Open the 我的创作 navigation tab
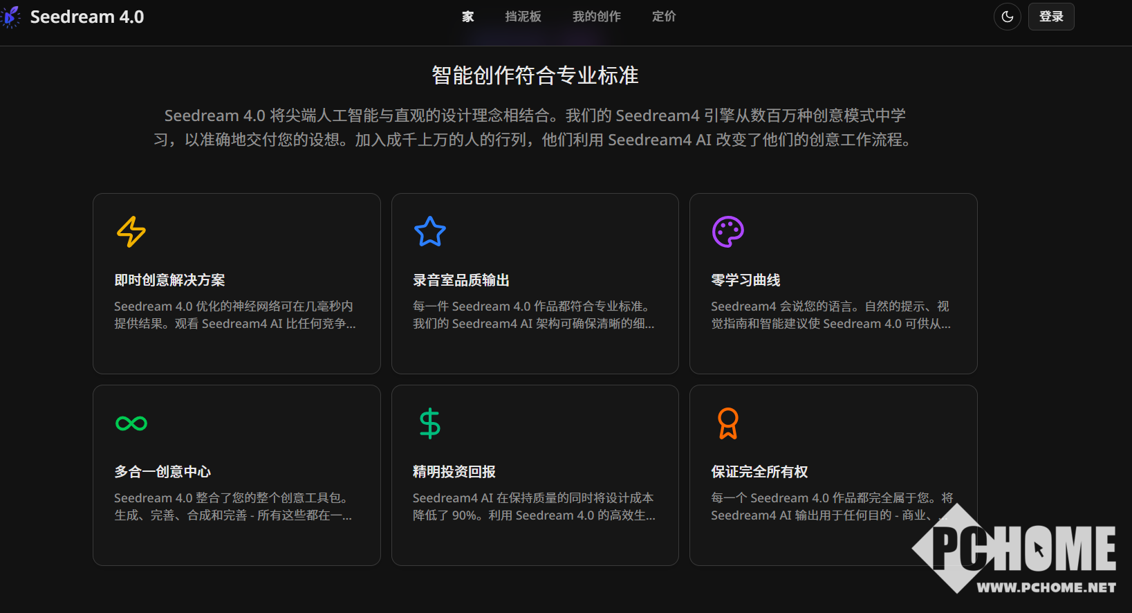 596,17
